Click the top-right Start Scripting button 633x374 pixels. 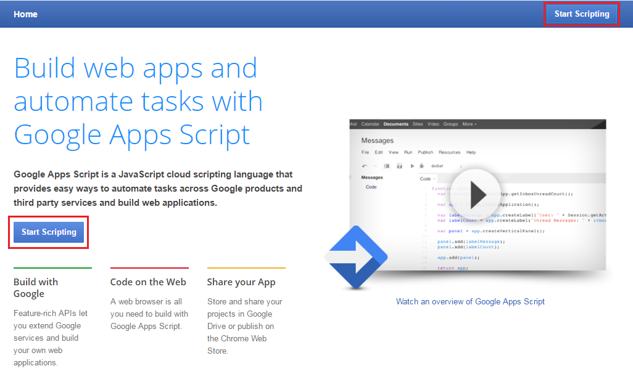[x=581, y=14]
